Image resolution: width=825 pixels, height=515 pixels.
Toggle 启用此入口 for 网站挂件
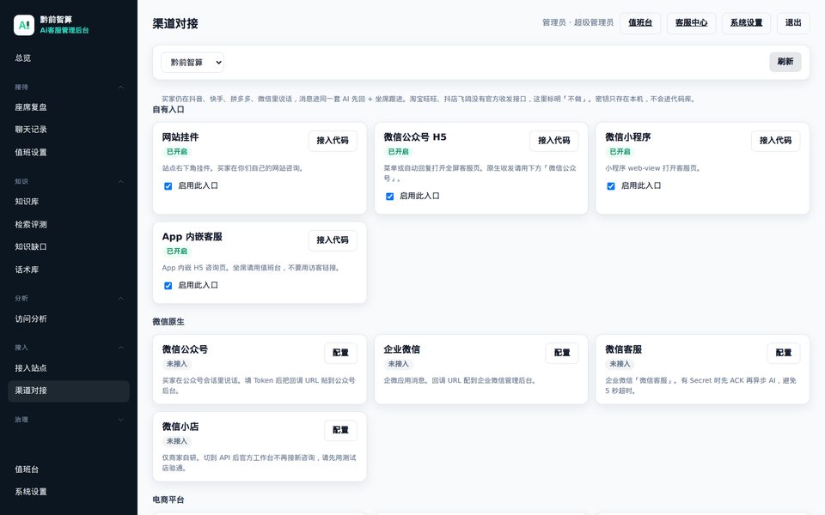(168, 186)
